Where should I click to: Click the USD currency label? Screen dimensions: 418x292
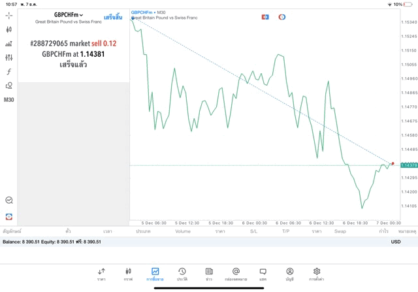[396, 242]
